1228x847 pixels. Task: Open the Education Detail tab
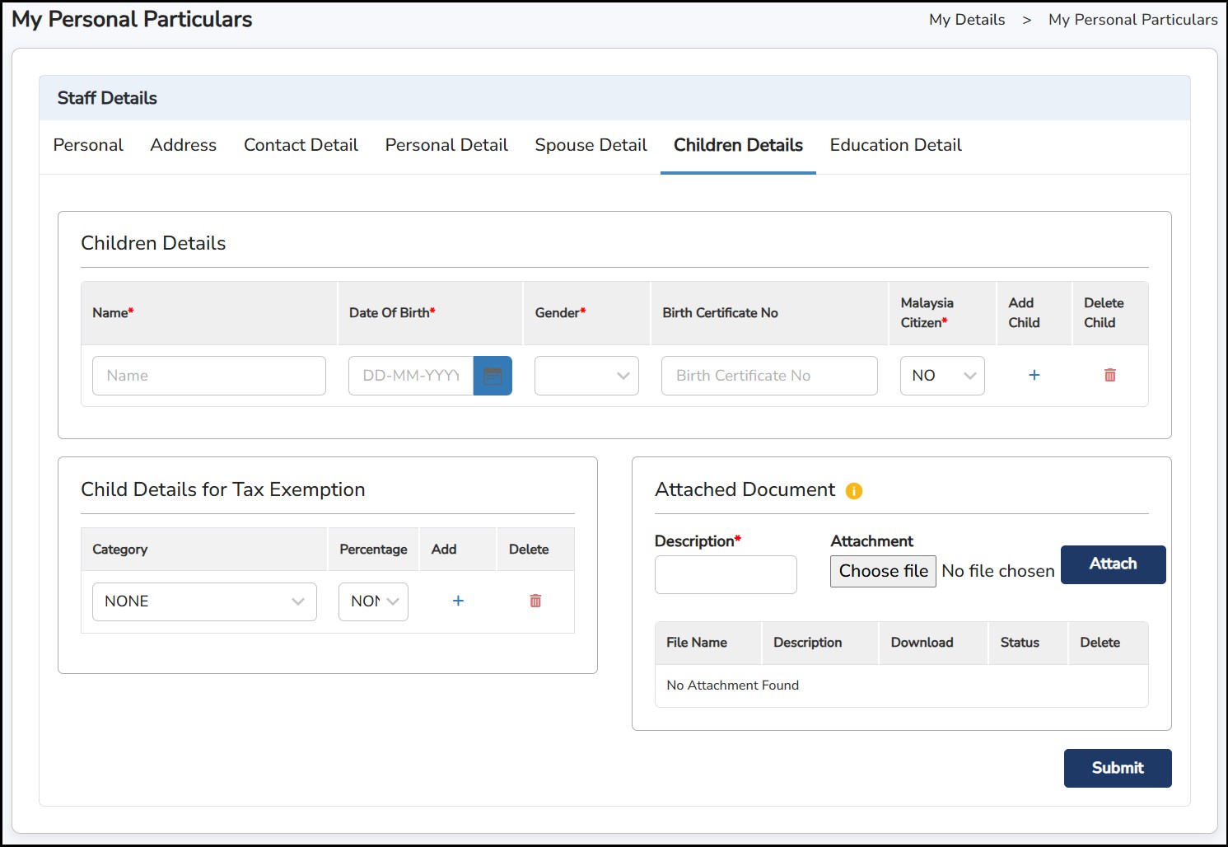coord(895,145)
